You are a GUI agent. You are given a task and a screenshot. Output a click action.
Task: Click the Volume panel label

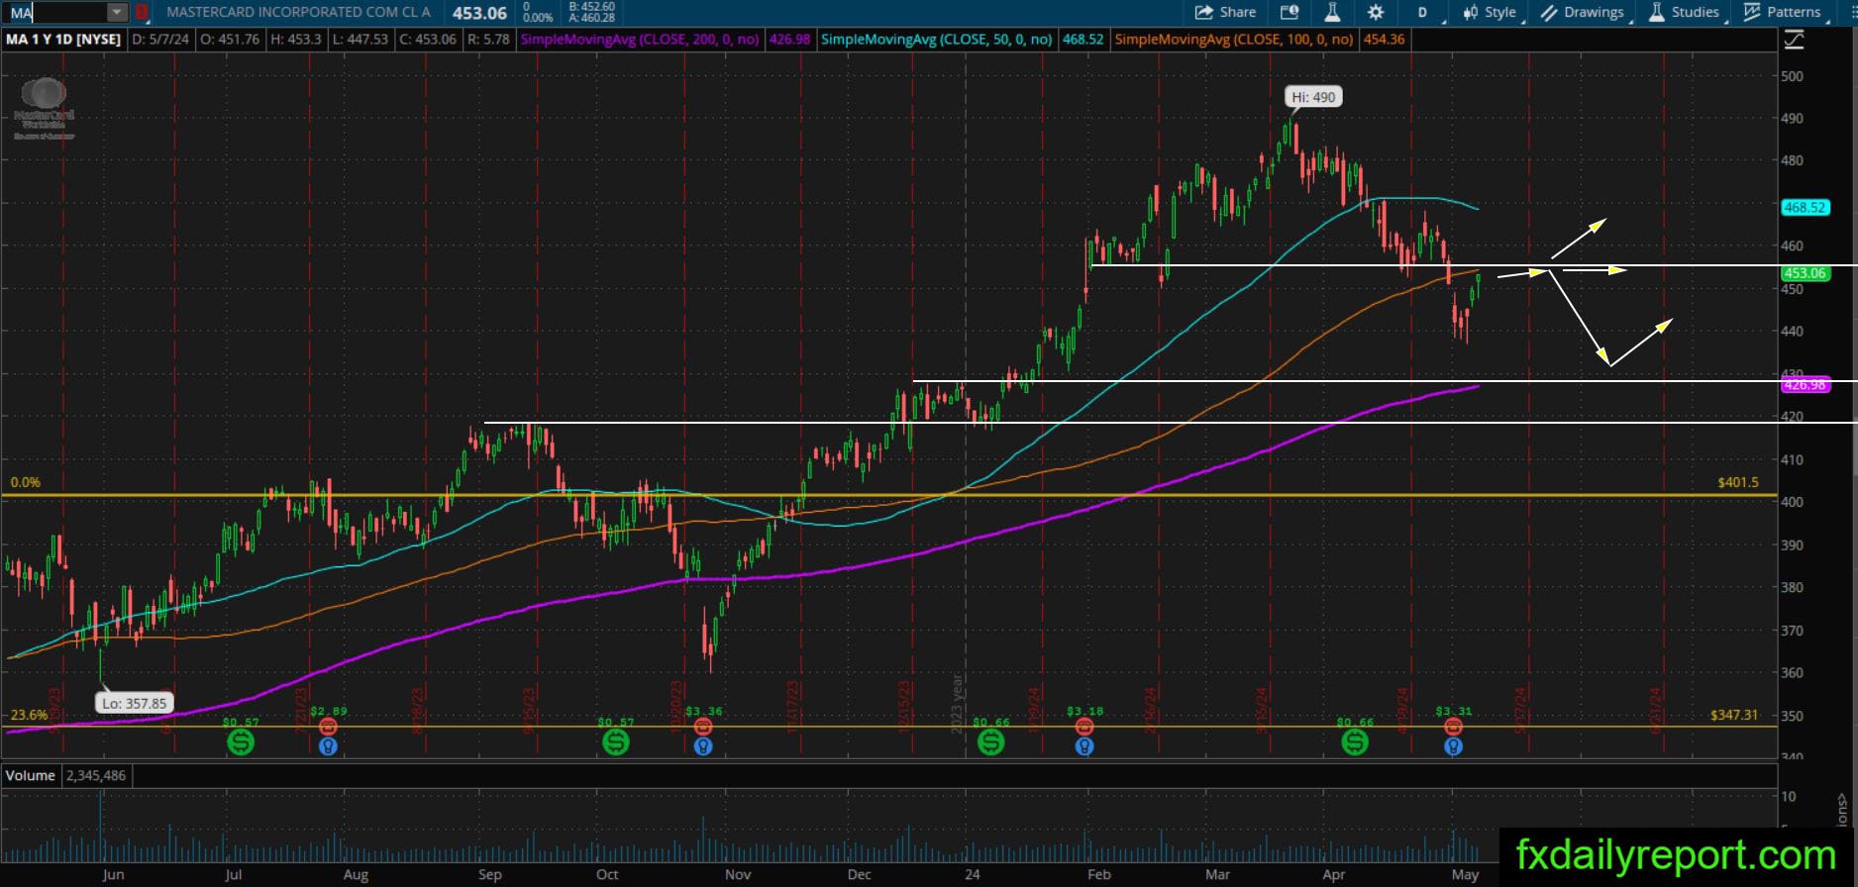point(31,775)
